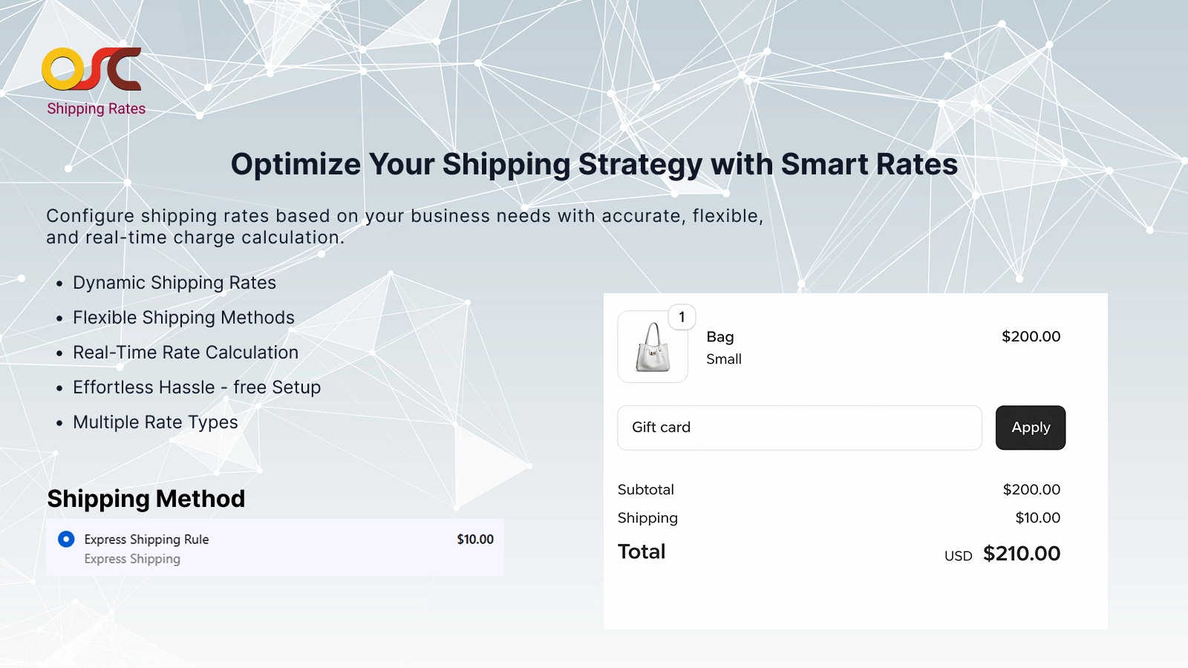
Task: Click the Small variant label under Bag
Action: [723, 359]
